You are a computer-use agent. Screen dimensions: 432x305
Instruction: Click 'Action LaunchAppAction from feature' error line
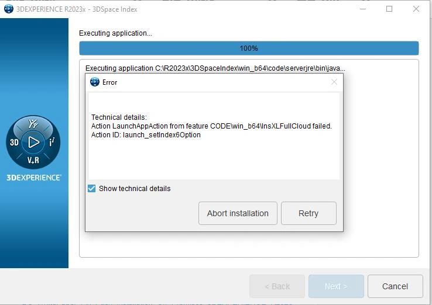point(211,126)
